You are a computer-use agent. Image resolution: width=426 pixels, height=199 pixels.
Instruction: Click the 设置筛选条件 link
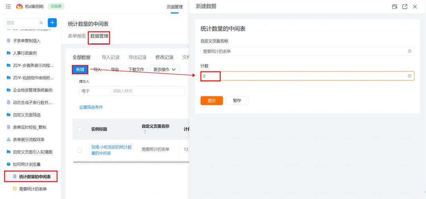click(91, 107)
